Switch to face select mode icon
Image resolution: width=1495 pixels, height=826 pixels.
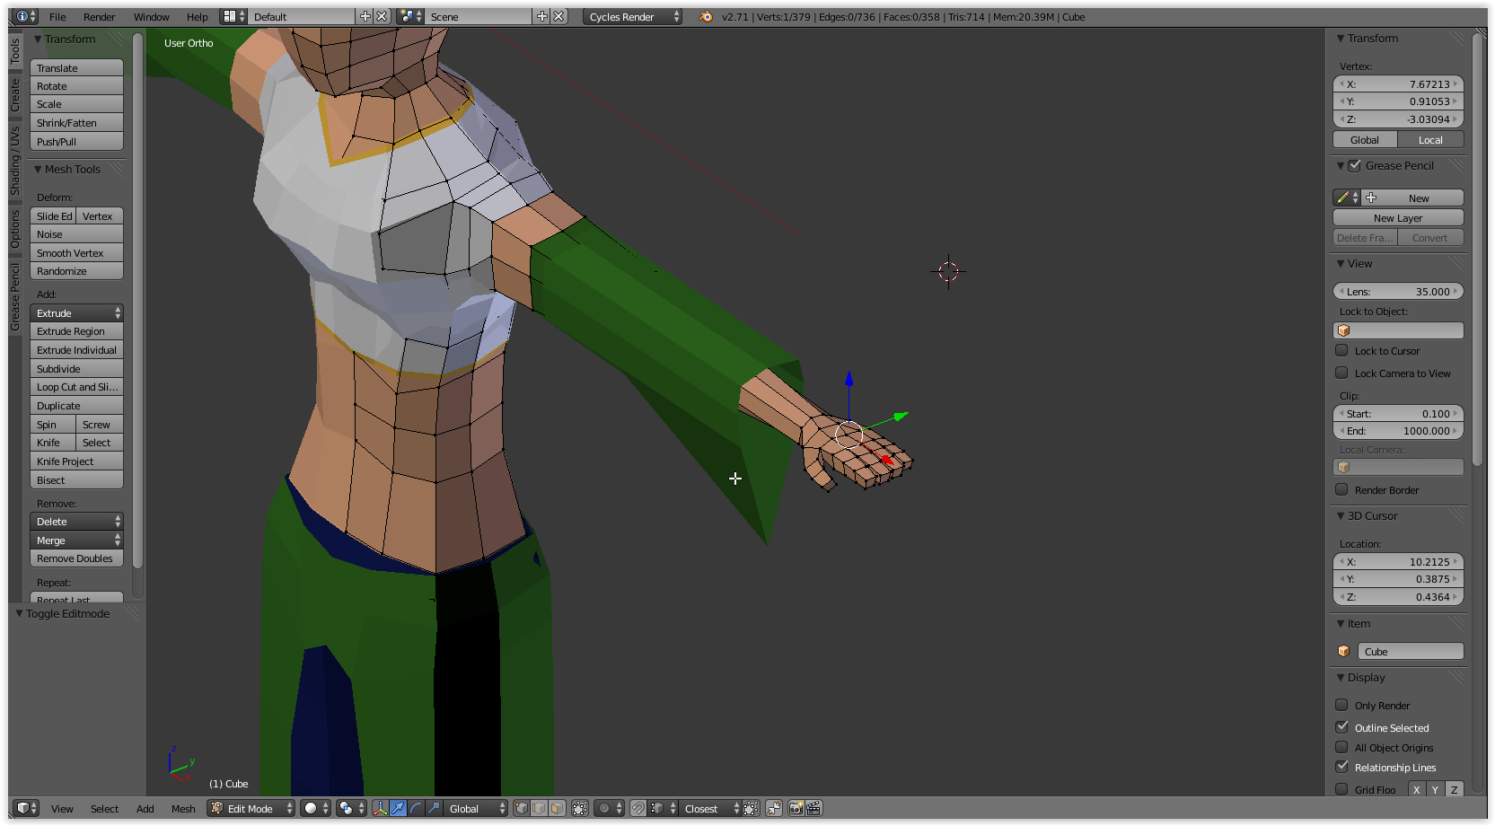click(557, 808)
